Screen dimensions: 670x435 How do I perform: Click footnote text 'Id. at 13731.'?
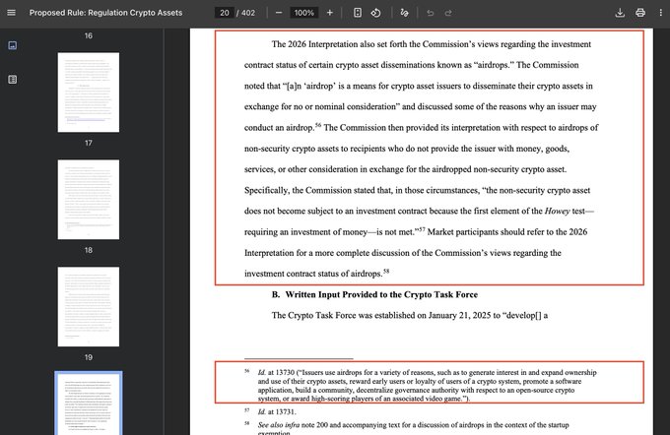coord(277,412)
